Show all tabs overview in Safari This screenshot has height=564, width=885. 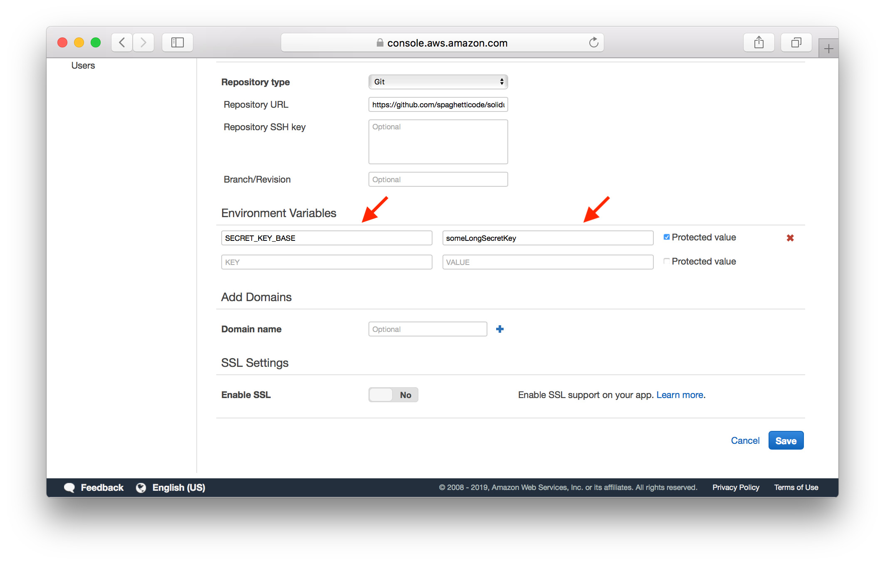click(x=796, y=42)
